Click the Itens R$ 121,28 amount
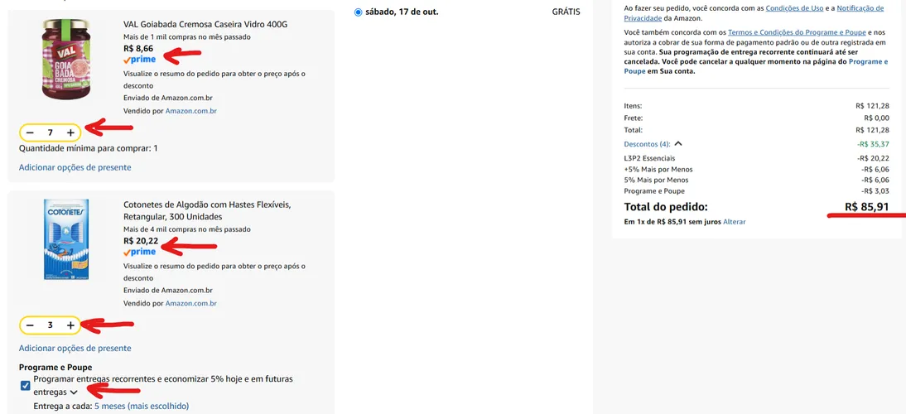Image resolution: width=906 pixels, height=414 pixels. click(873, 106)
